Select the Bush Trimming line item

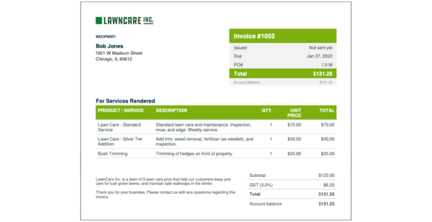pos(216,153)
